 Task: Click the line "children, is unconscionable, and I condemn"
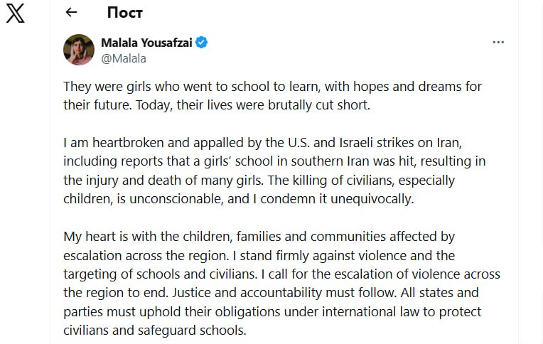[239, 199]
